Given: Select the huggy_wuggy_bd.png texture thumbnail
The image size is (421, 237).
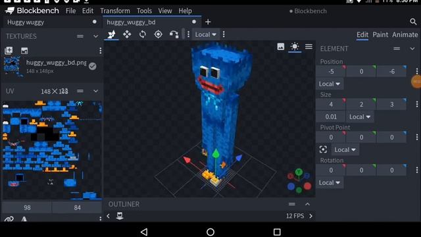Looking at the screenshot, I should click(12, 66).
